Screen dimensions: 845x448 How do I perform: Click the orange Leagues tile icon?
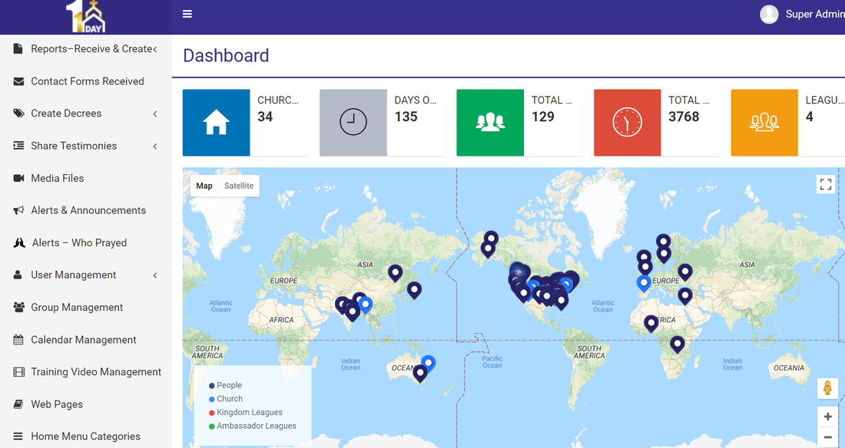[x=764, y=123]
